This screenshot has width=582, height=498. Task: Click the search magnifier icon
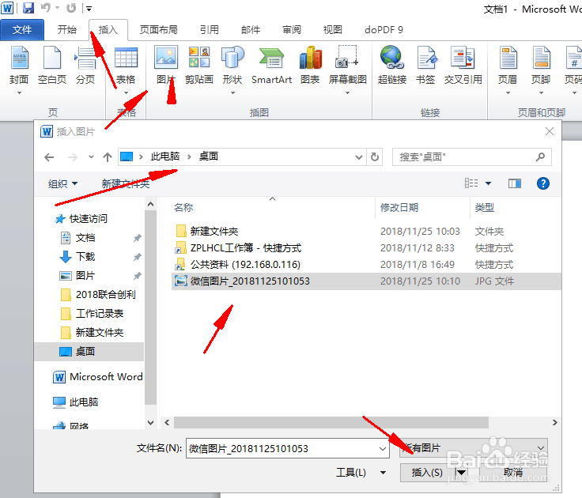pyautogui.click(x=540, y=157)
